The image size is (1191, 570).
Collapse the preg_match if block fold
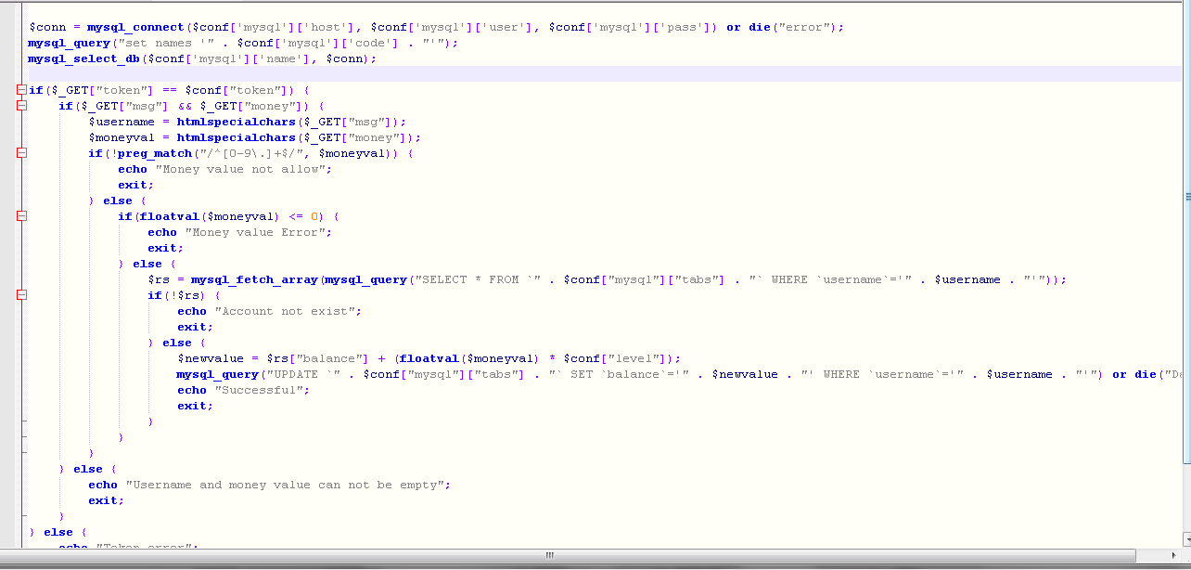click(21, 153)
